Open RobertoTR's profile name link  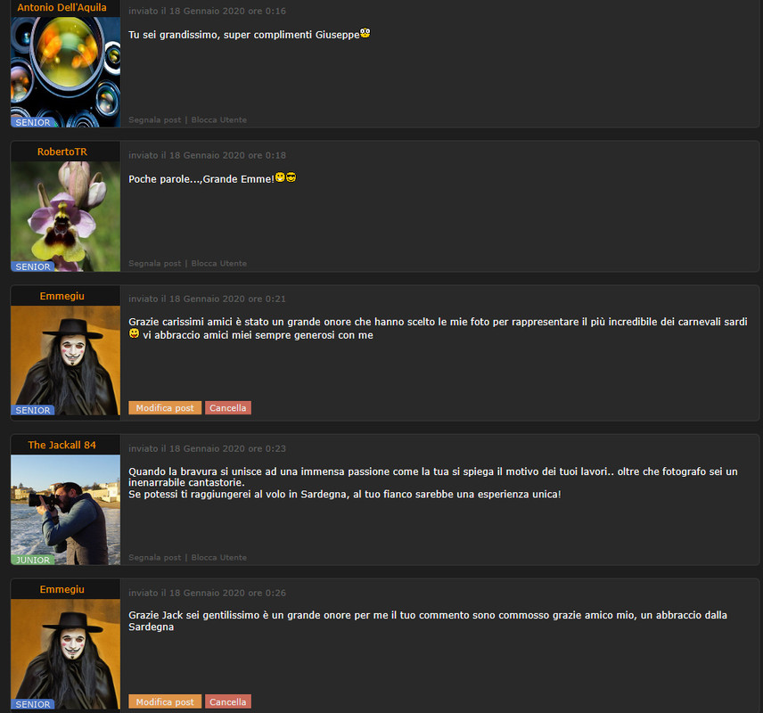coord(62,152)
